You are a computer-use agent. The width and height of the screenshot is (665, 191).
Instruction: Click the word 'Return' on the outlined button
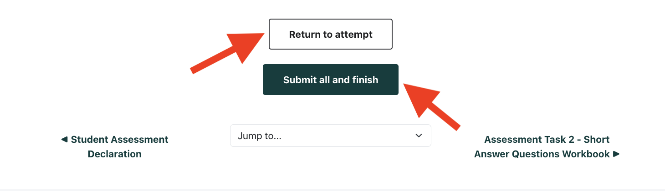pos(304,34)
